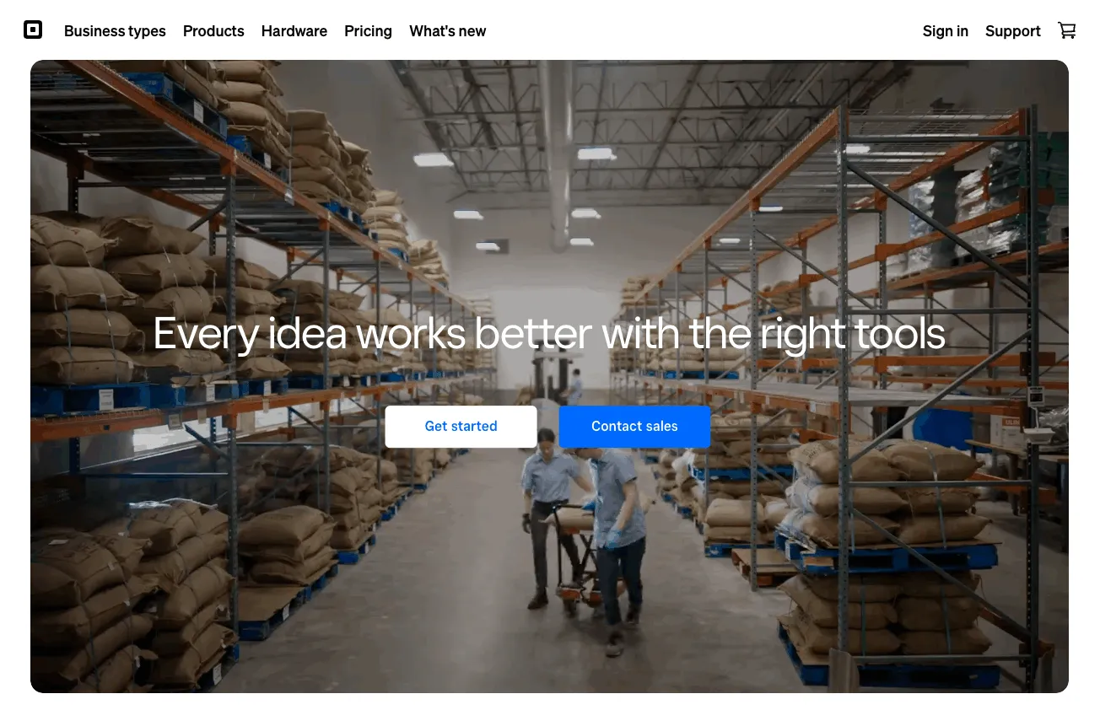Image resolution: width=1100 pixels, height=710 pixels.
Task: Go to the Pricing page
Action: pyautogui.click(x=368, y=31)
